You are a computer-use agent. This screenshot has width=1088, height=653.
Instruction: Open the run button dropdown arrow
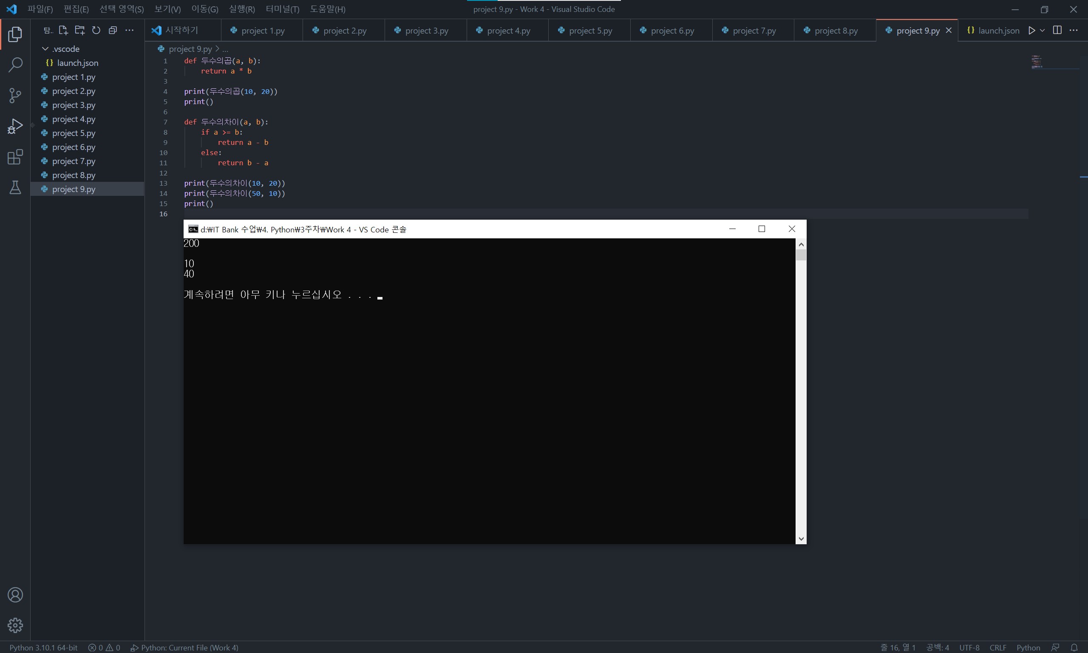point(1042,30)
